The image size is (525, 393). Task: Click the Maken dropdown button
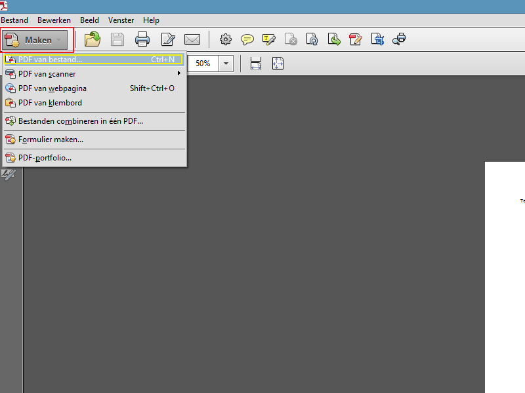(37, 40)
